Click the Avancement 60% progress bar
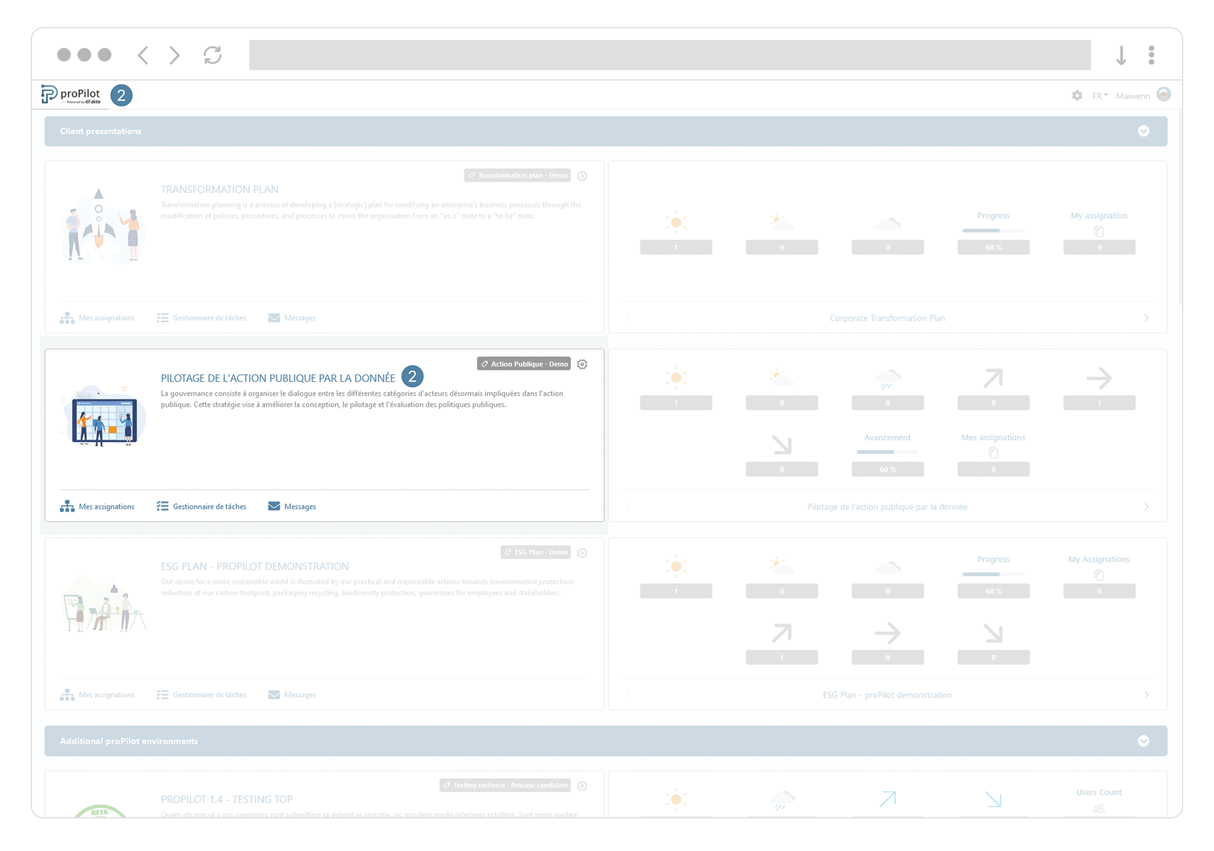This screenshot has width=1214, height=851. point(887,452)
